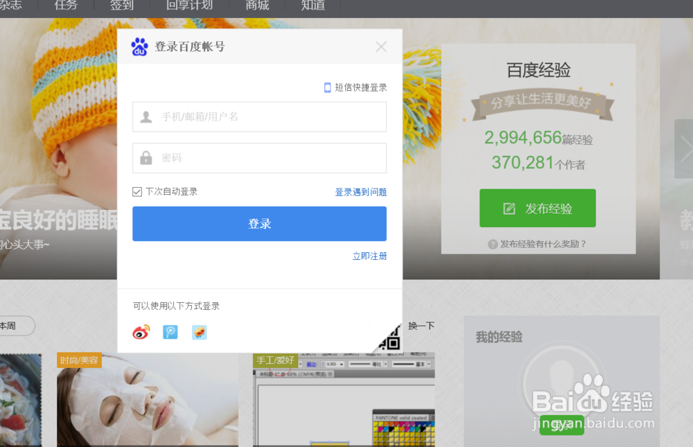Open the 签到 nav tab
This screenshot has height=447, width=693.
121,6
